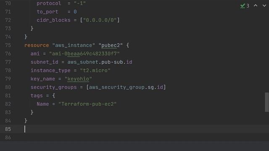
Task: Click 'subnet_id' attribute on line 77
Action: (x=45, y=62)
